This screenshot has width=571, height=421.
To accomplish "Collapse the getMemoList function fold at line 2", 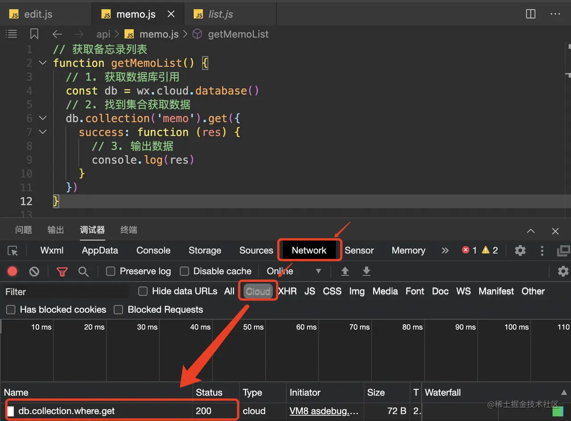I will tap(42, 63).
